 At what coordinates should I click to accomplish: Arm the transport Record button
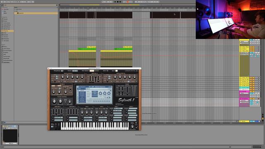pos(120,2)
